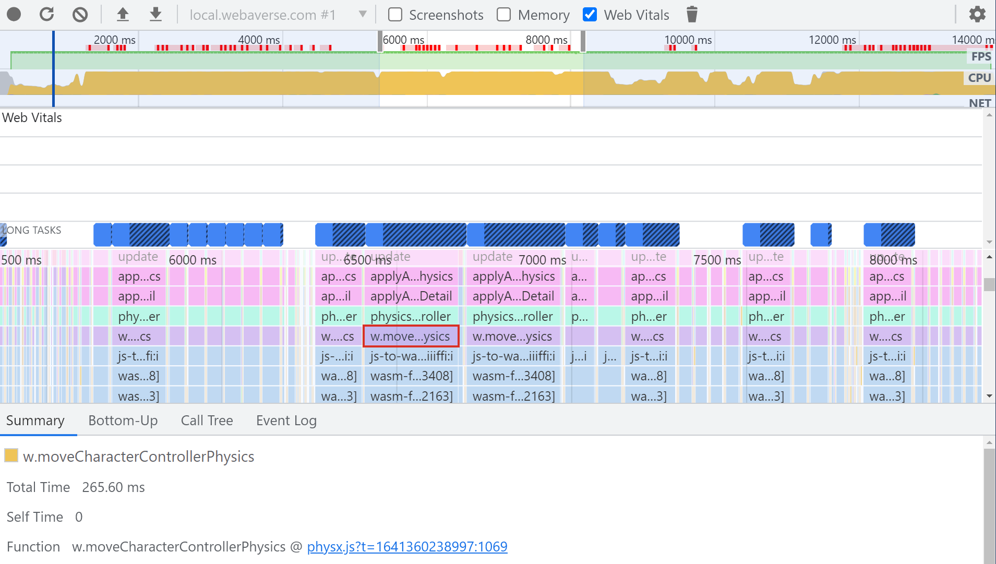Load a saved profile using the upload icon
This screenshot has height=564, width=996.
point(123,14)
